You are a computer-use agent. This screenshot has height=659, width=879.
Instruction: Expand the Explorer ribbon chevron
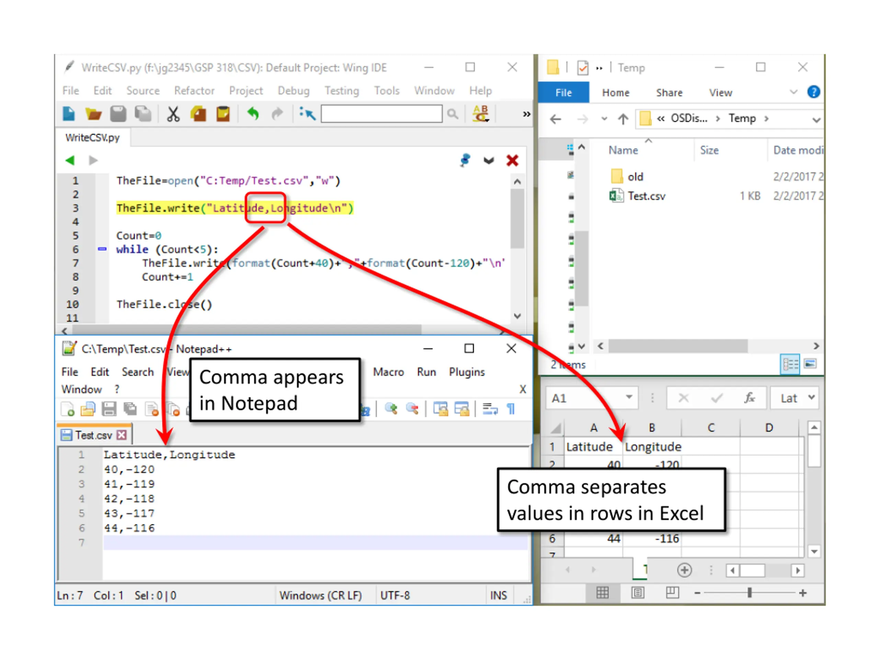click(x=793, y=92)
